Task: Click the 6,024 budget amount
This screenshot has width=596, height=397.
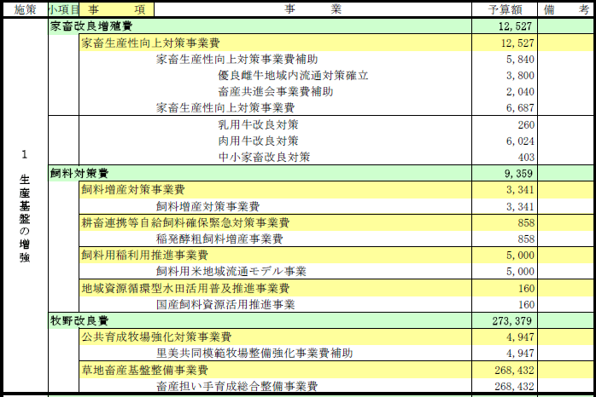Action: coord(520,141)
